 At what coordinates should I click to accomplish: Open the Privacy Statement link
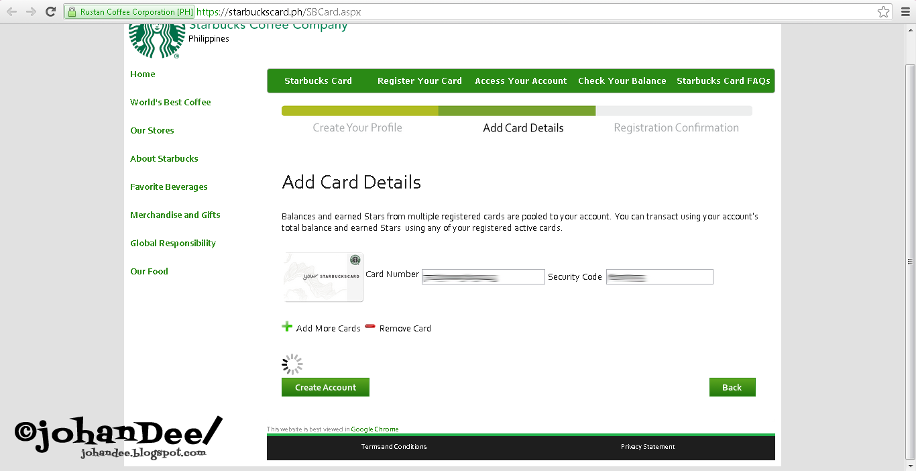click(648, 446)
